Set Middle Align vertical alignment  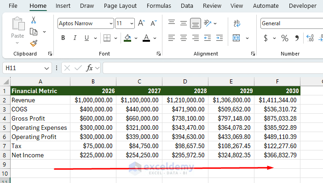point(183,23)
